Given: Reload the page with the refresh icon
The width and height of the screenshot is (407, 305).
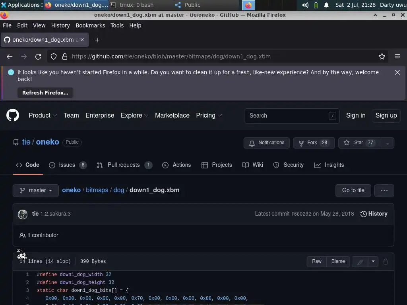Looking at the screenshot, I should coord(38,56).
